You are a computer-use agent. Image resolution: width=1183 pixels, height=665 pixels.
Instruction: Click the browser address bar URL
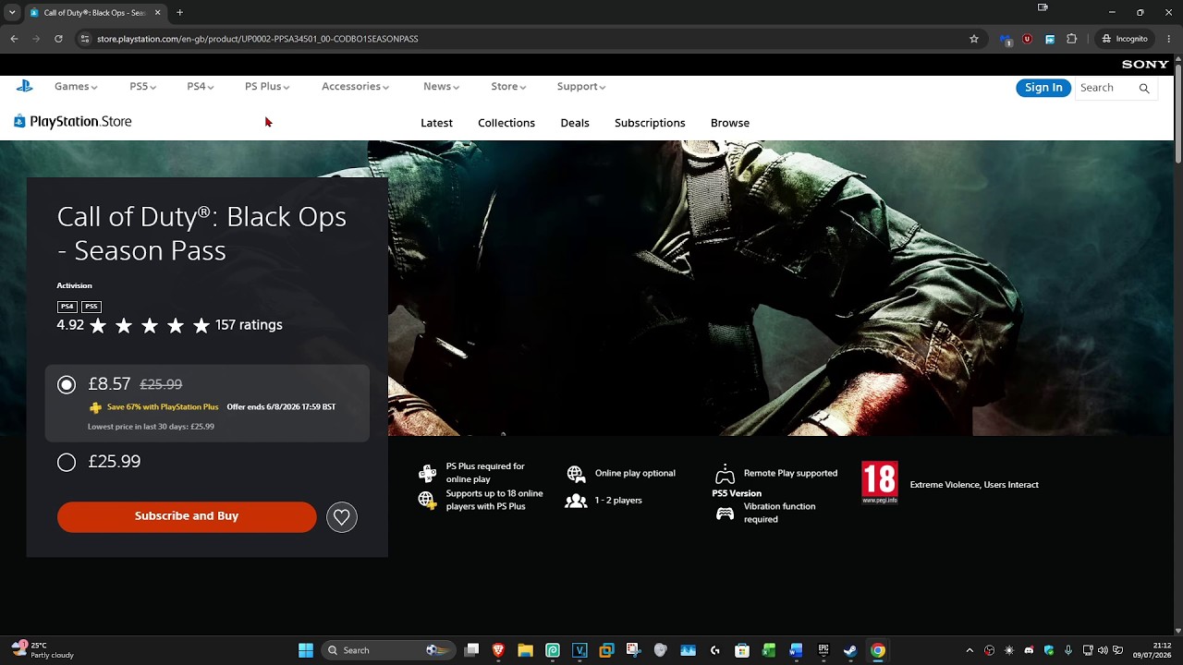[x=258, y=39]
